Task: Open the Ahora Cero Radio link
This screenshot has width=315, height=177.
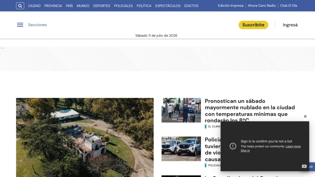Action: coord(262,6)
